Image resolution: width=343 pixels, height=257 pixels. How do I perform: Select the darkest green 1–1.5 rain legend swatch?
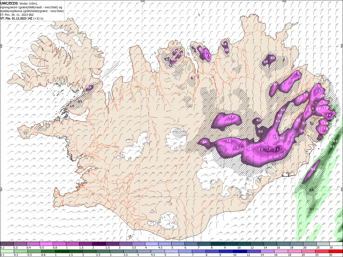pos(62,251)
